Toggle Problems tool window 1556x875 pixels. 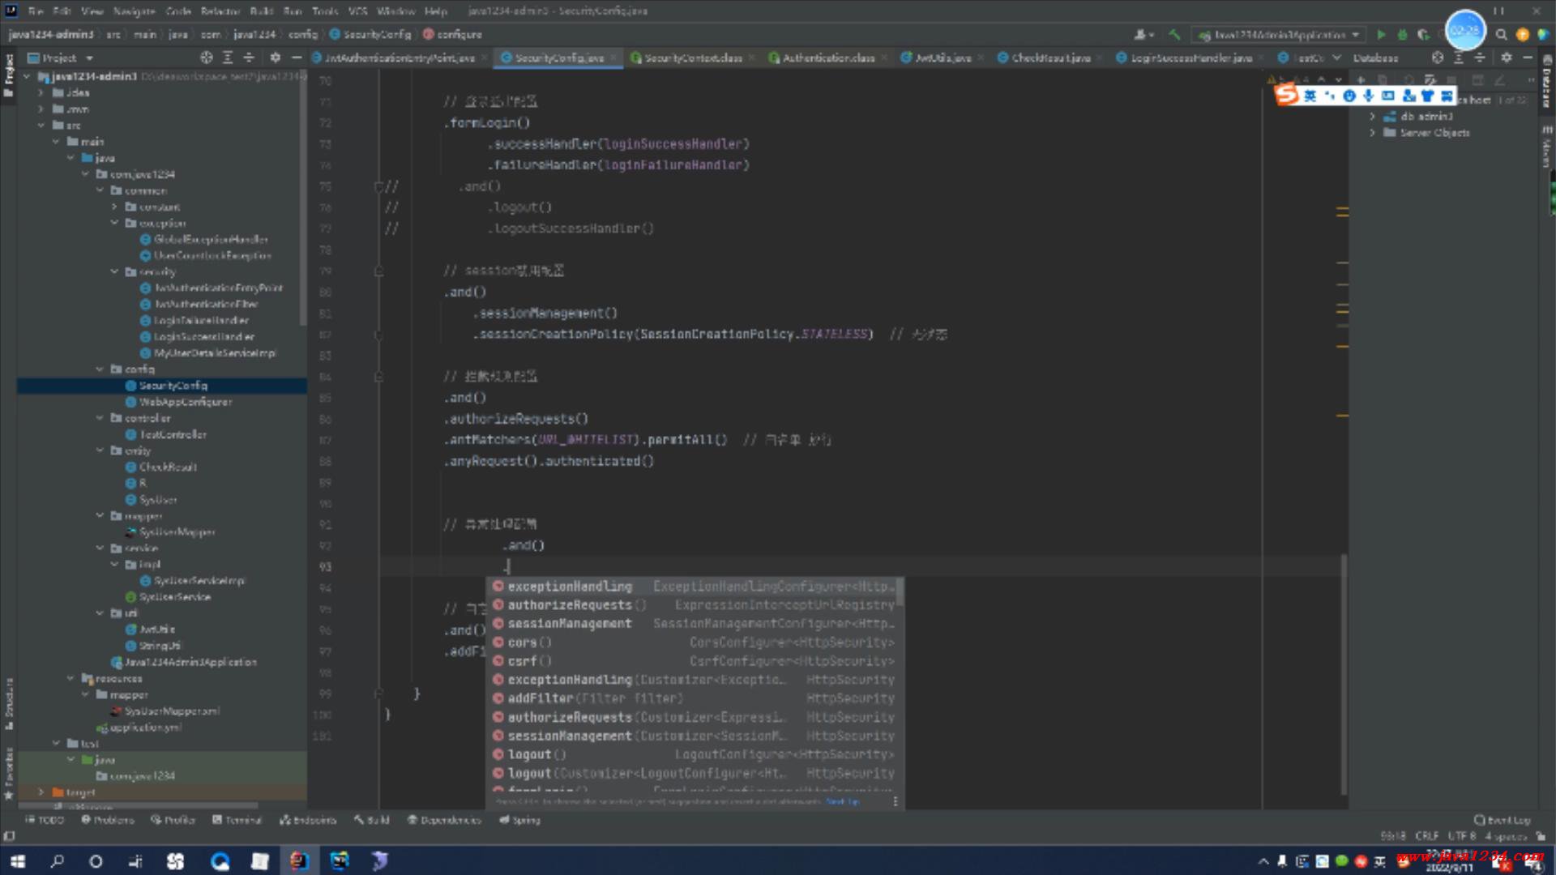[x=108, y=820]
